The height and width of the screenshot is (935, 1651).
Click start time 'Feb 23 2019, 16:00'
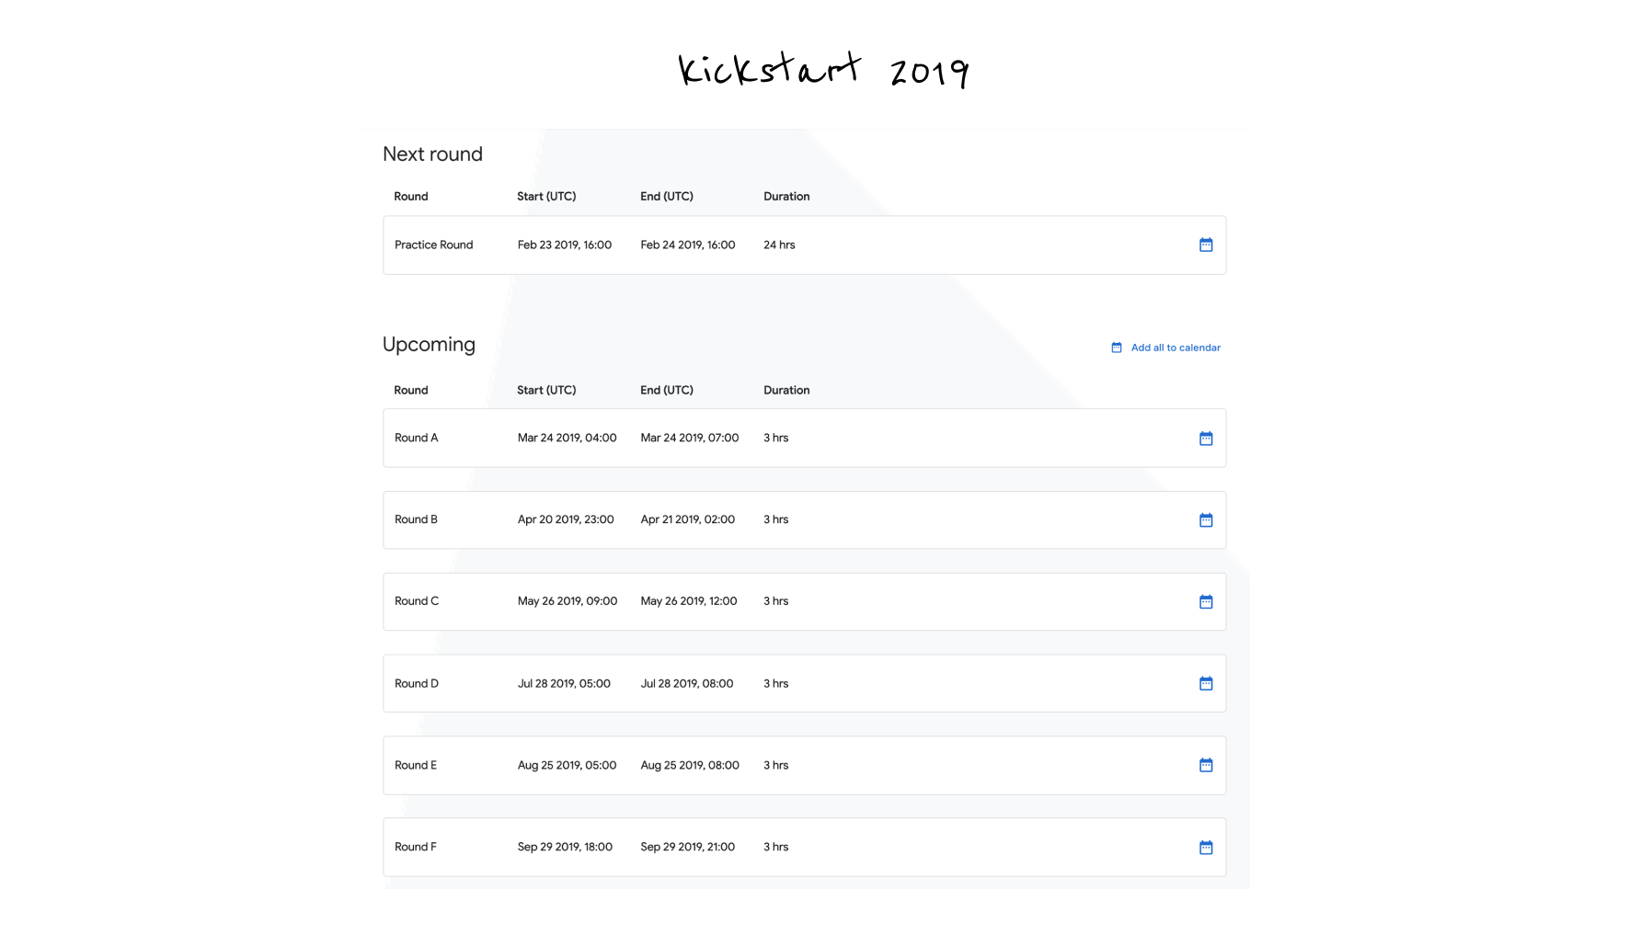point(565,245)
